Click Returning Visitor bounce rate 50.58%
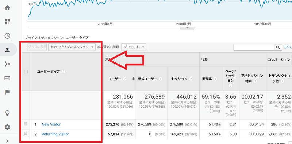Screen dimensions: 292x144 (x=215, y=134)
